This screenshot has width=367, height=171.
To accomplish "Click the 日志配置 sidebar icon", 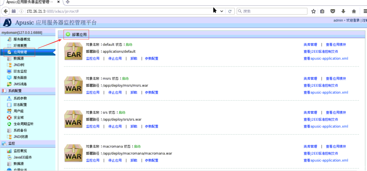I will [x=9, y=105].
